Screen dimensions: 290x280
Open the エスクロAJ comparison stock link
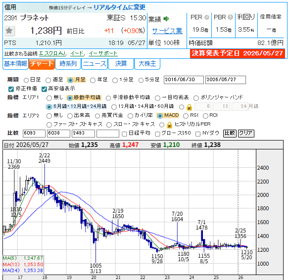click(52, 53)
